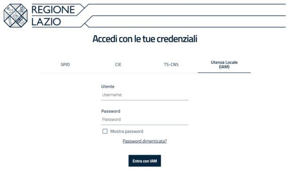Click into the Password input field
The image size is (288, 171).
pos(145,120)
